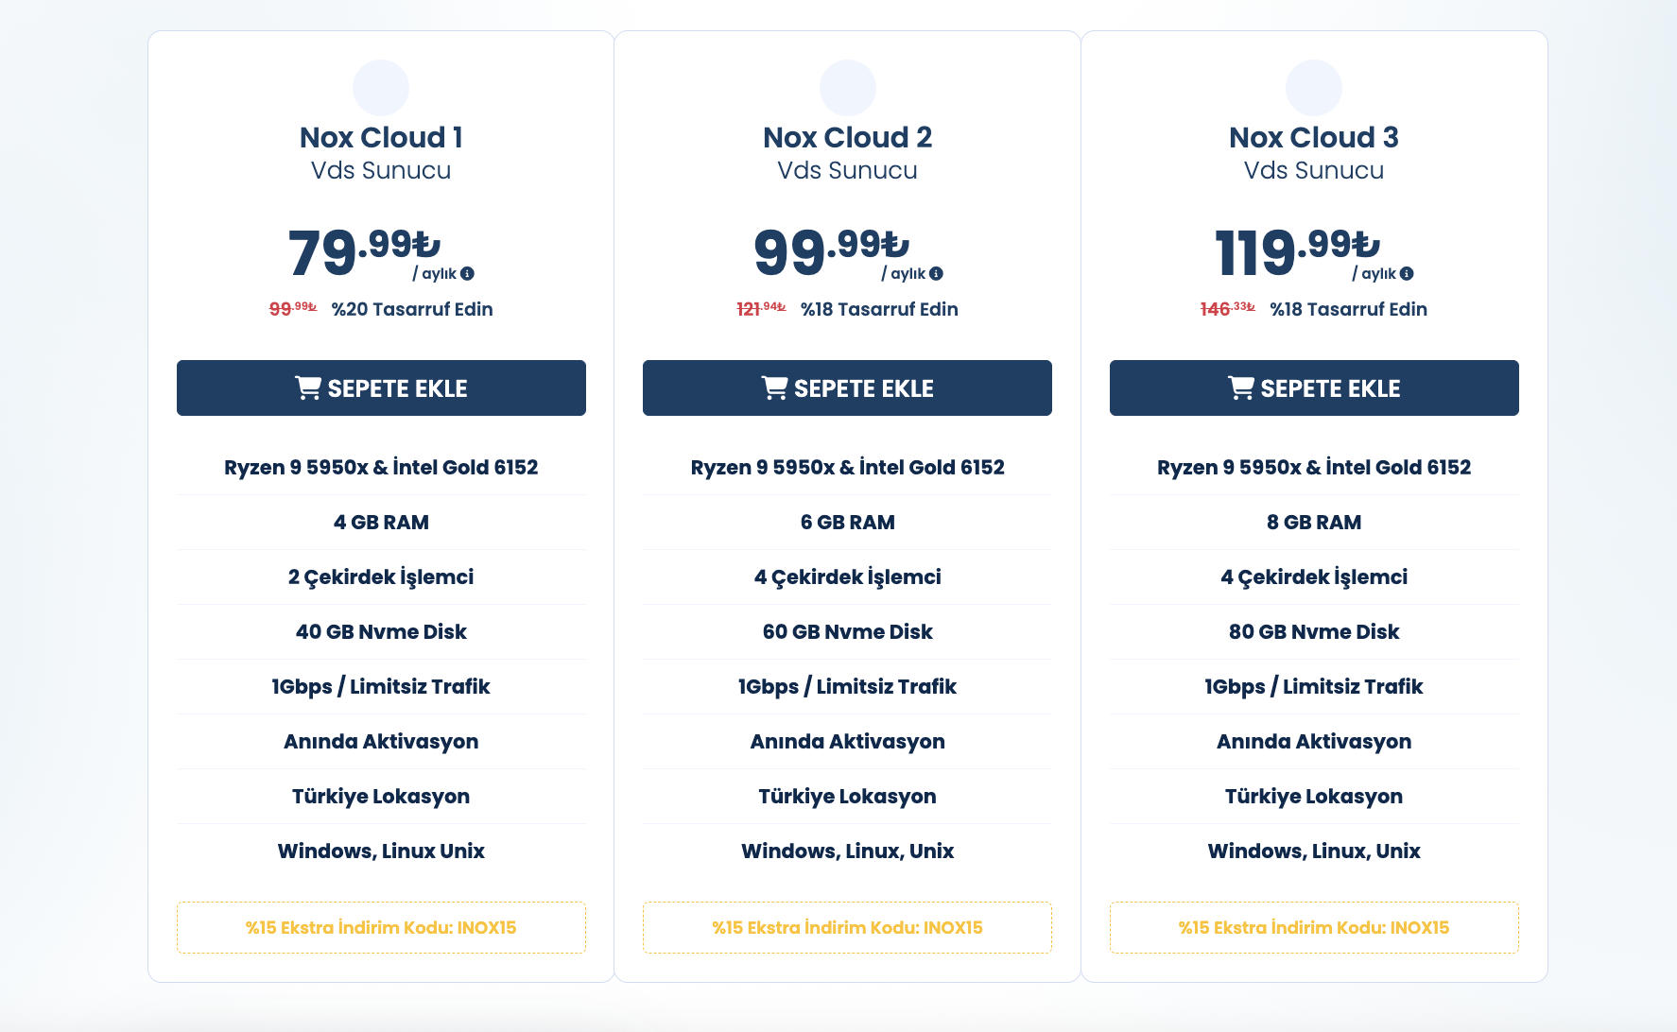Click the 119.99₺ price
The image size is (1677, 1032).
point(1298,251)
